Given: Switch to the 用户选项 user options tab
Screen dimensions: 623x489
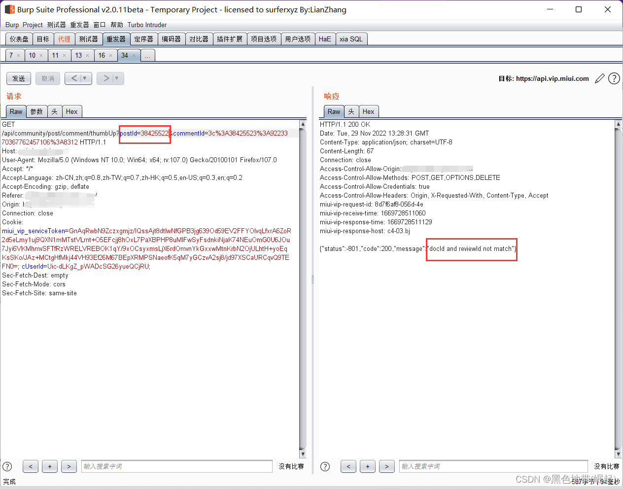Looking at the screenshot, I should coord(298,39).
